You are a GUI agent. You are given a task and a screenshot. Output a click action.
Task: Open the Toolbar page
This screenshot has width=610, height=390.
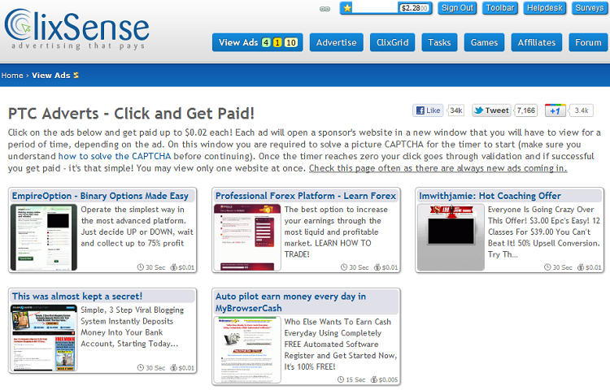coord(500,8)
